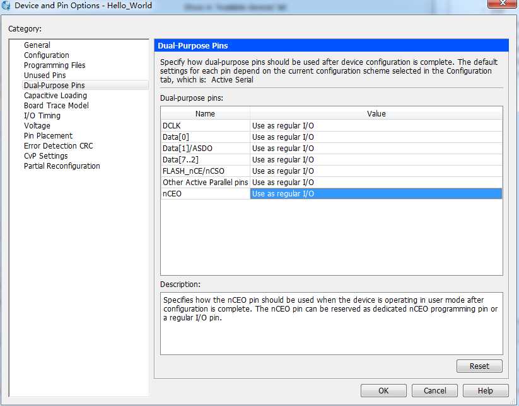The height and width of the screenshot is (406, 519).
Task: Open value dropdown for Data[1]/ASDO row
Action: (376, 149)
